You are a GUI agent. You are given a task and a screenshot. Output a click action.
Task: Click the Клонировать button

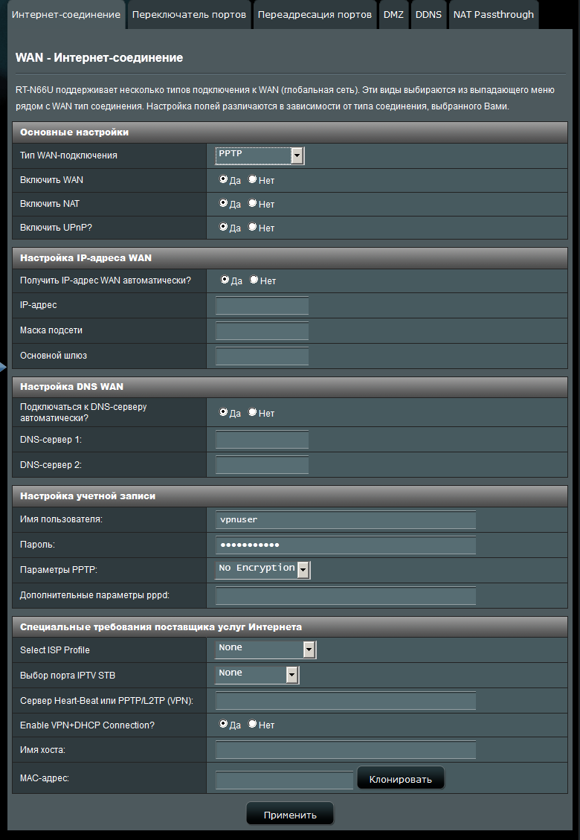pos(401,778)
